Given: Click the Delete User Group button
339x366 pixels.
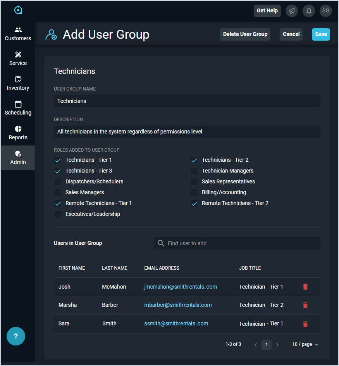Looking at the screenshot, I should pos(245,34).
